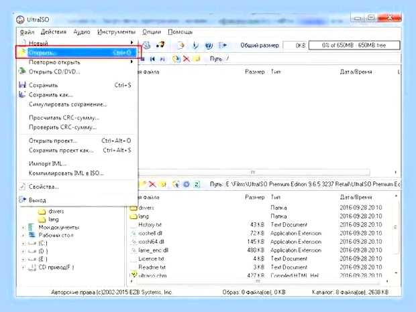416x312 pixels.
Task: Click the UltraISO title bar app icon
Action: (20, 19)
